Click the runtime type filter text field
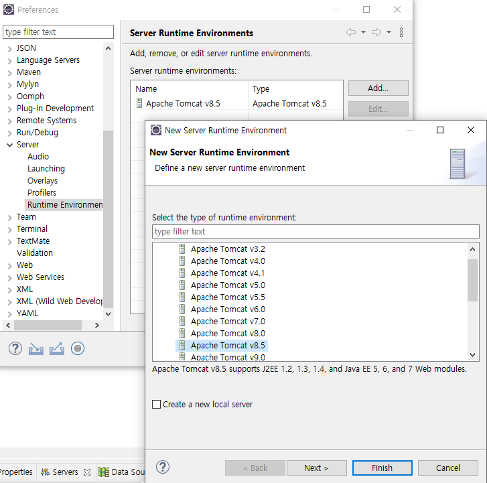The height and width of the screenshot is (483, 487). (316, 231)
